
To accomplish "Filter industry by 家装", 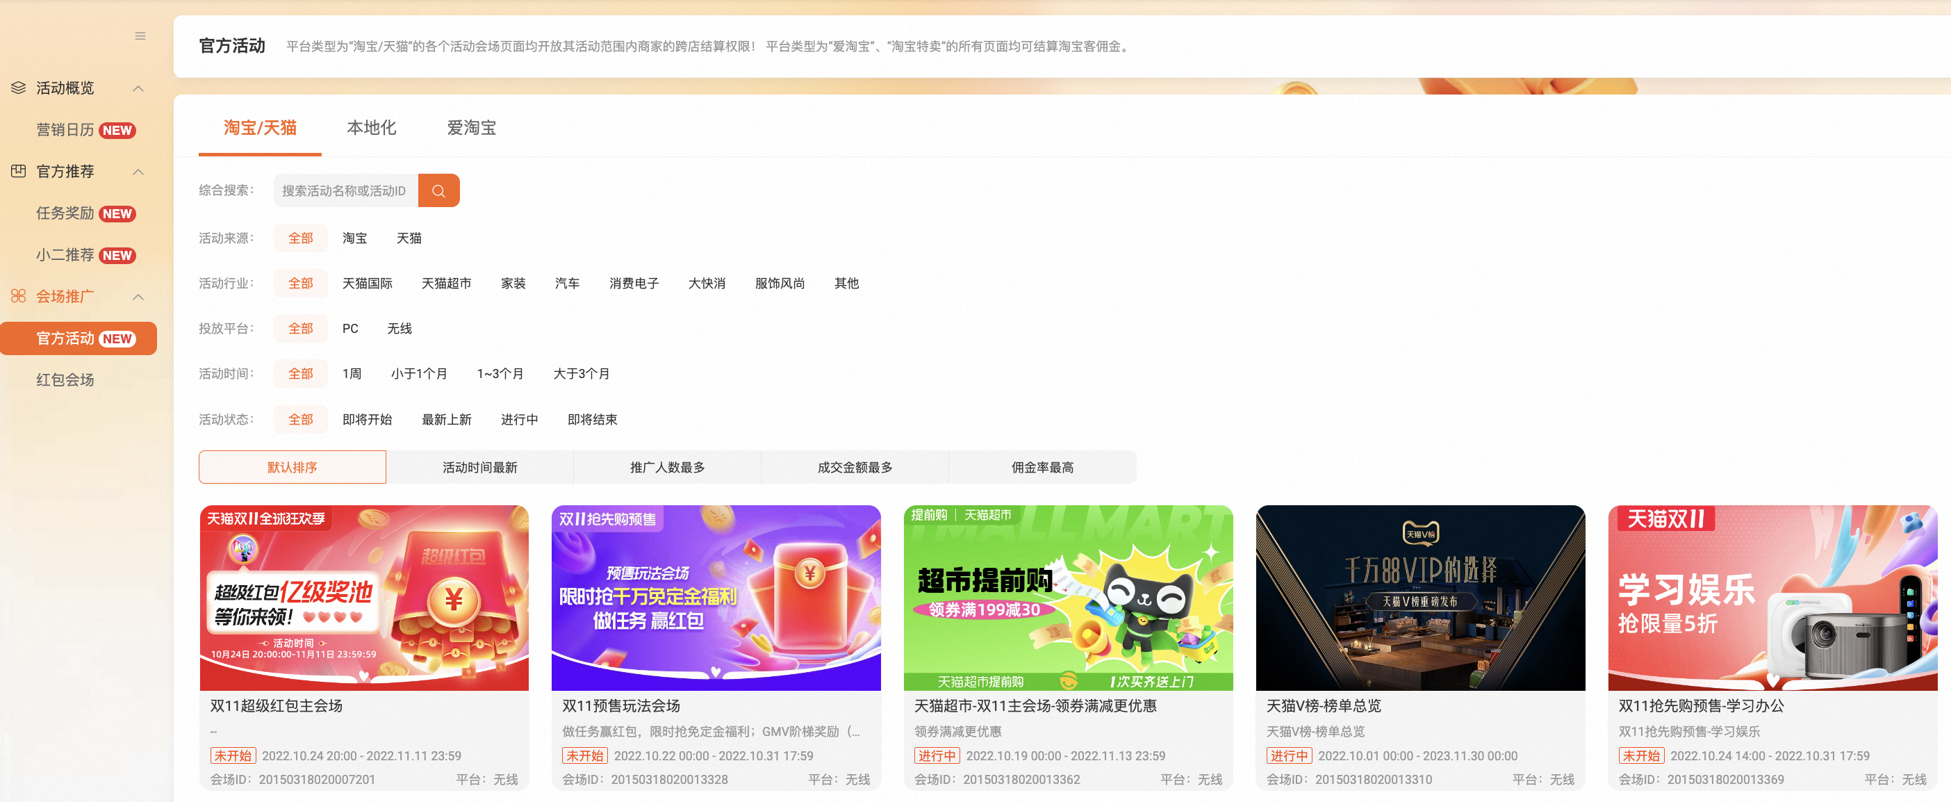I will pos(513,284).
